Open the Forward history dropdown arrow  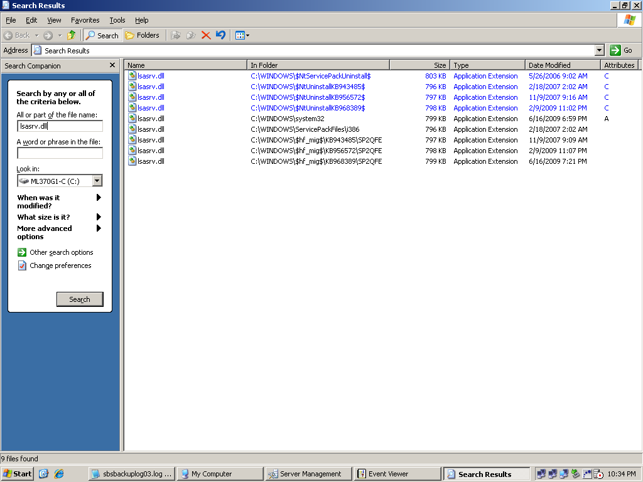[x=60, y=36]
